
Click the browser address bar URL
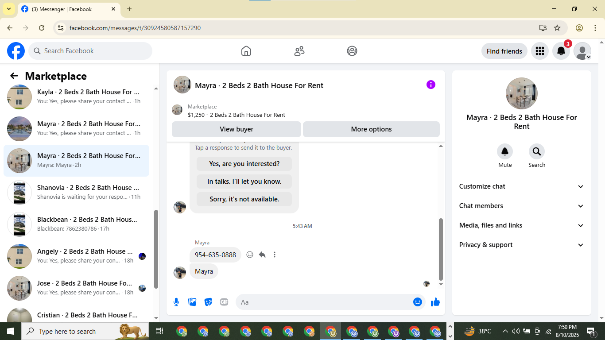pyautogui.click(x=135, y=28)
